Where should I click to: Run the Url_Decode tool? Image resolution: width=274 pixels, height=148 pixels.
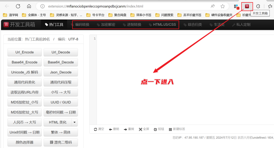pos(61,52)
